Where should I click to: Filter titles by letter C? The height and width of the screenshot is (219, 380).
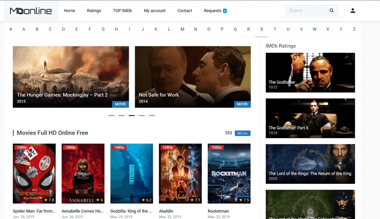coord(50,29)
